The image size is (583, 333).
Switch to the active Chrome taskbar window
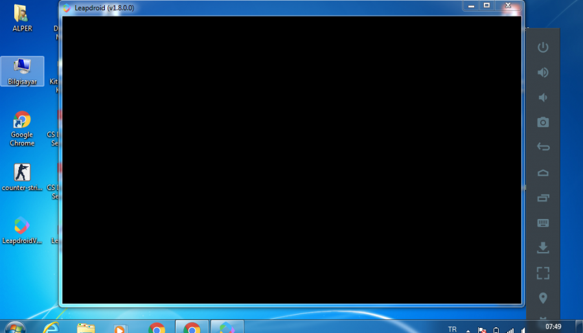point(192,327)
